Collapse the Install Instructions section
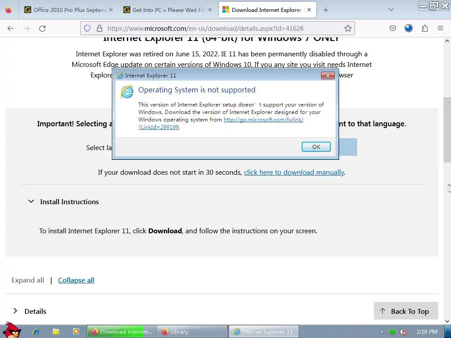The width and height of the screenshot is (451, 338). click(31, 202)
